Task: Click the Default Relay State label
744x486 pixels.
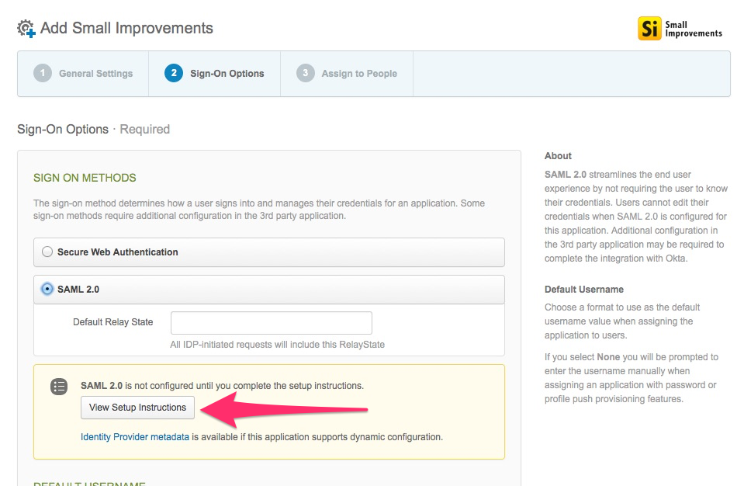Action: [112, 322]
